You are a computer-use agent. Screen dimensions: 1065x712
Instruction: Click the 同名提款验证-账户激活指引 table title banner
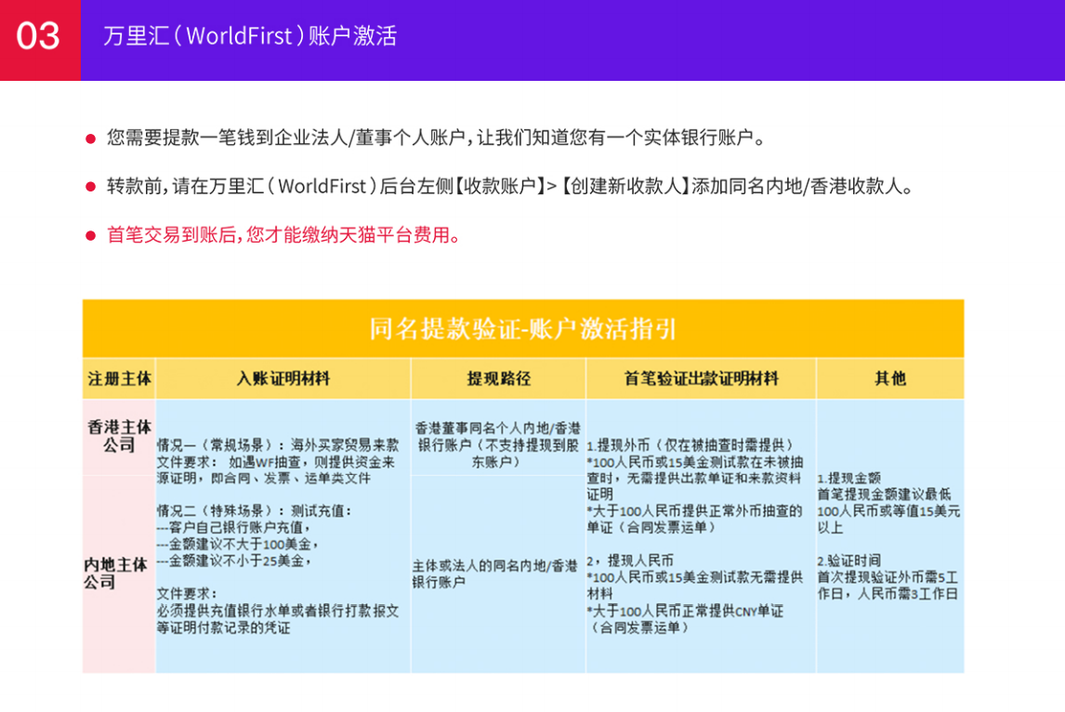tap(524, 327)
